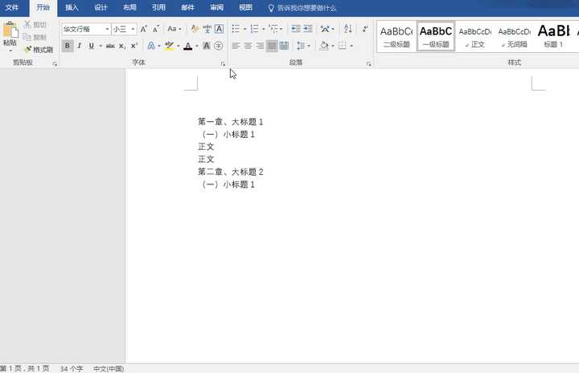
Task: Apply the 标题 1 style
Action: [x=553, y=36]
